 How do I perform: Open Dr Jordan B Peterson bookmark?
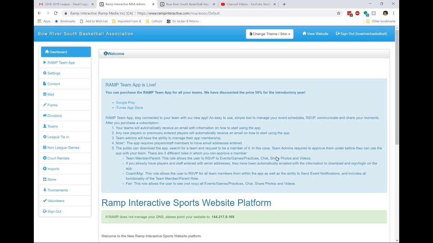(184, 21)
